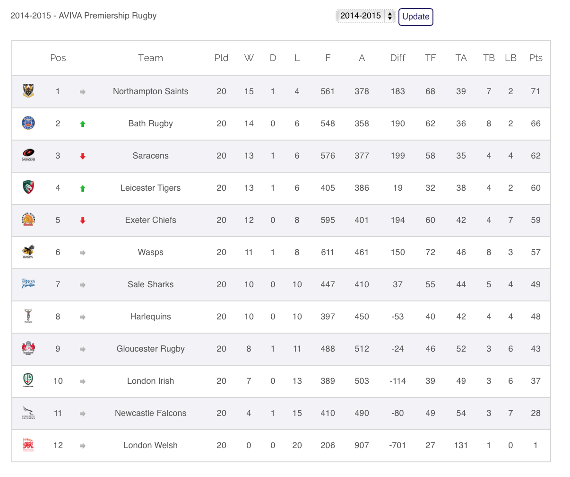Click the red down arrow beside Saracens

[x=83, y=156]
